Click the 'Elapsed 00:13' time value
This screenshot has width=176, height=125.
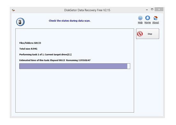(x=58, y=60)
